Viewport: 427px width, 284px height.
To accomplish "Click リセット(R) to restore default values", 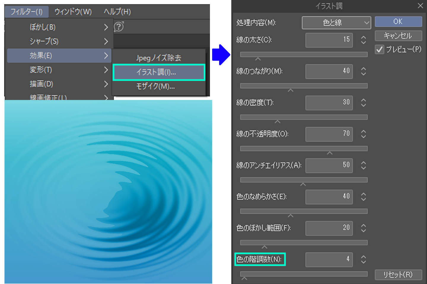I will [398, 275].
